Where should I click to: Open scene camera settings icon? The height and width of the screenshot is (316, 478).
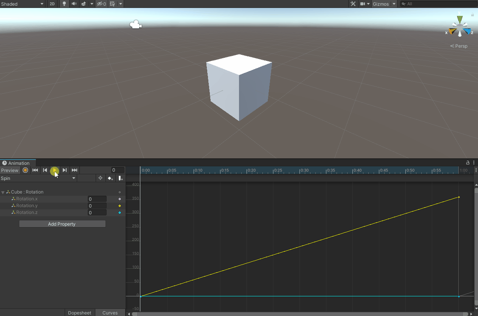point(363,4)
